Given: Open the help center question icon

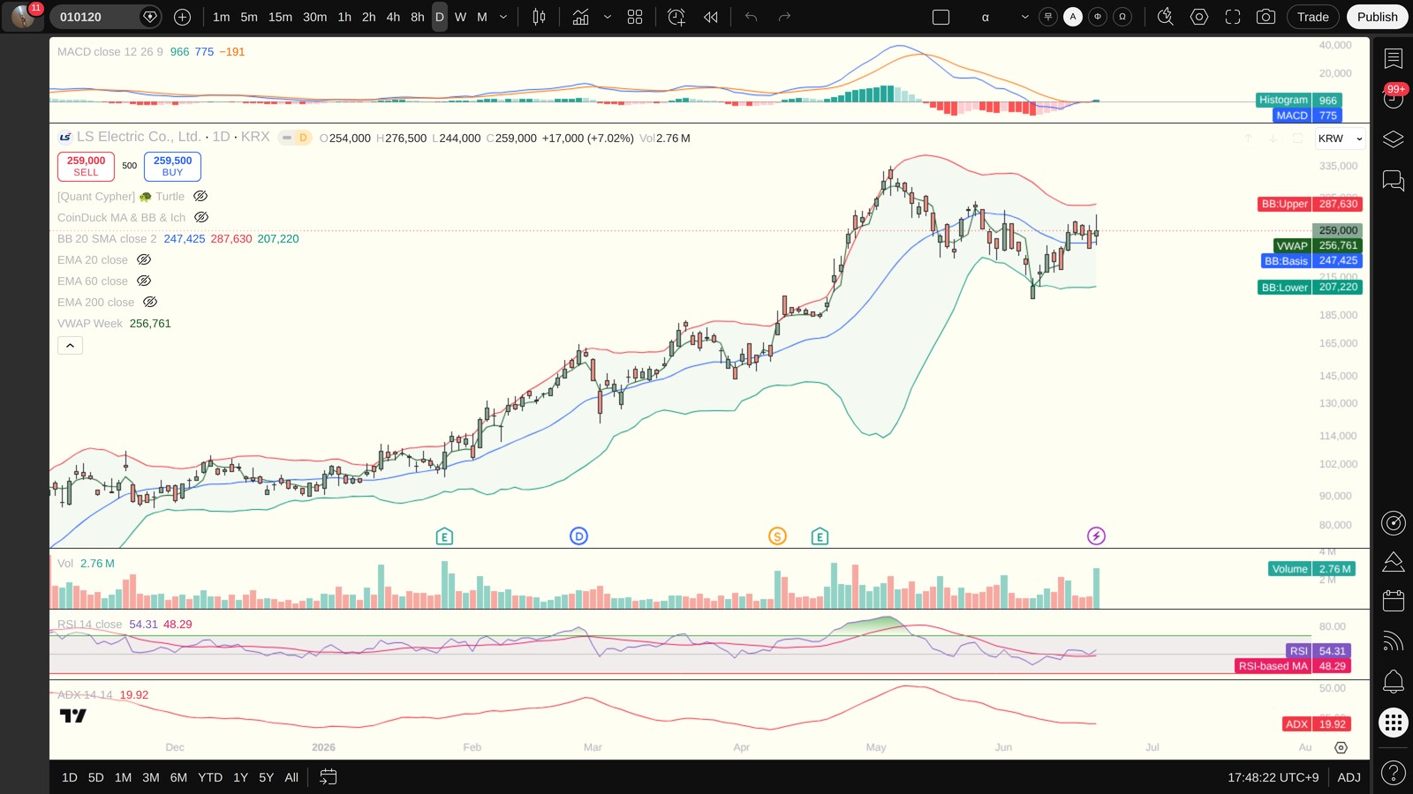Looking at the screenshot, I should coord(1394,774).
